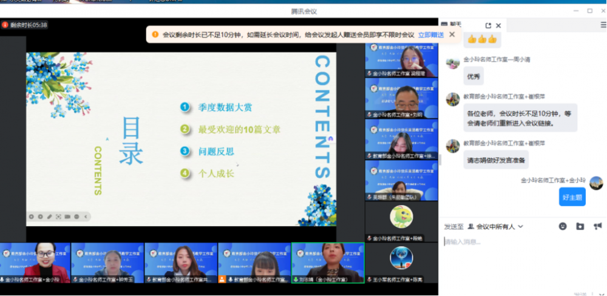
Task: Toggle mic icon on man-with-glasses tile
Action: pyautogui.click(x=370, y=115)
